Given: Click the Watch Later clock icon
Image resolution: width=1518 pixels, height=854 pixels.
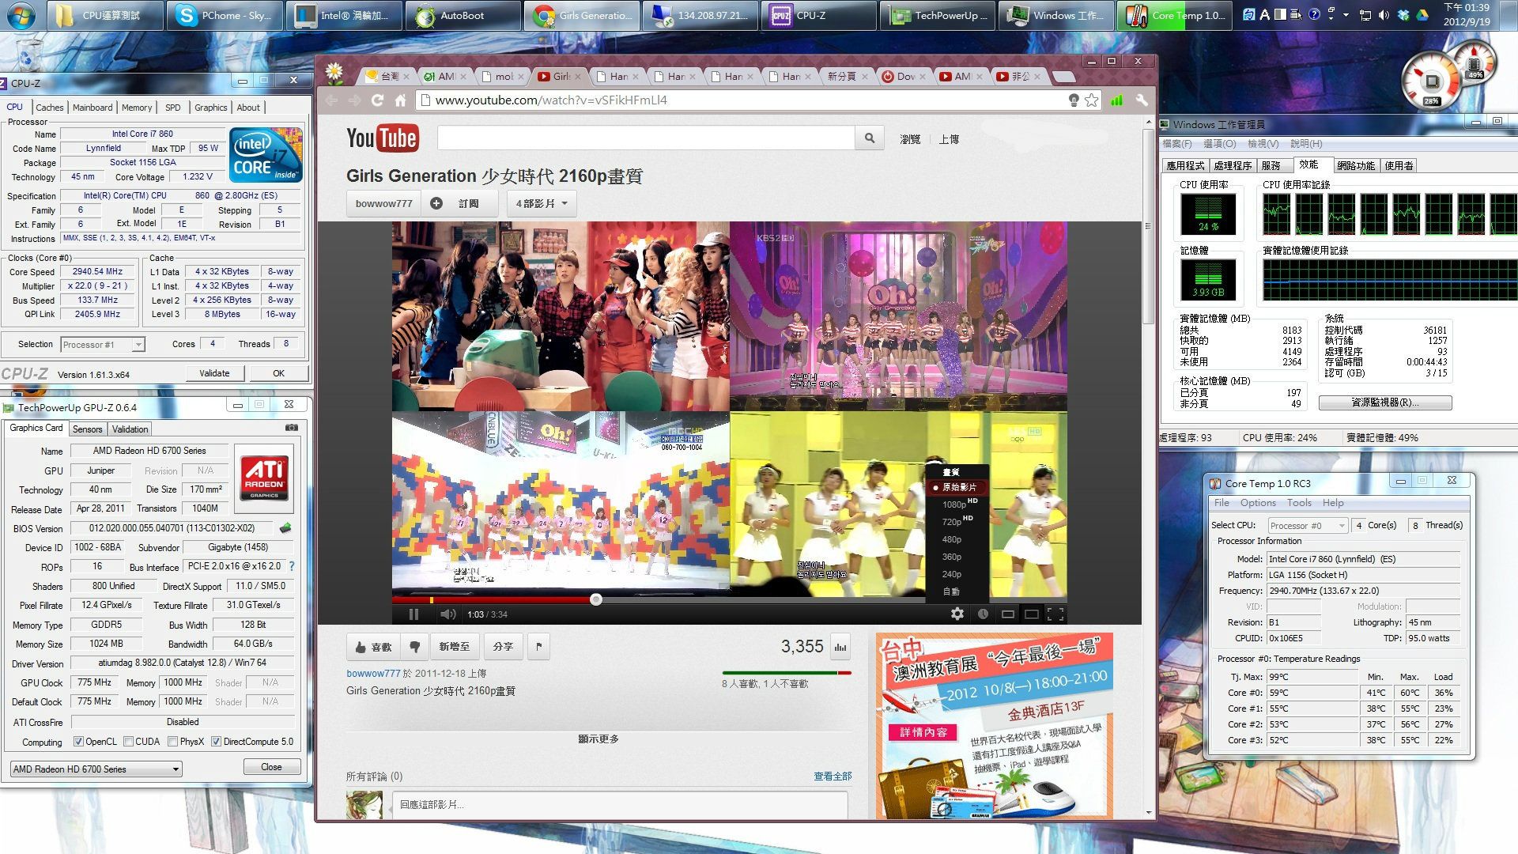Looking at the screenshot, I should pos(983,614).
